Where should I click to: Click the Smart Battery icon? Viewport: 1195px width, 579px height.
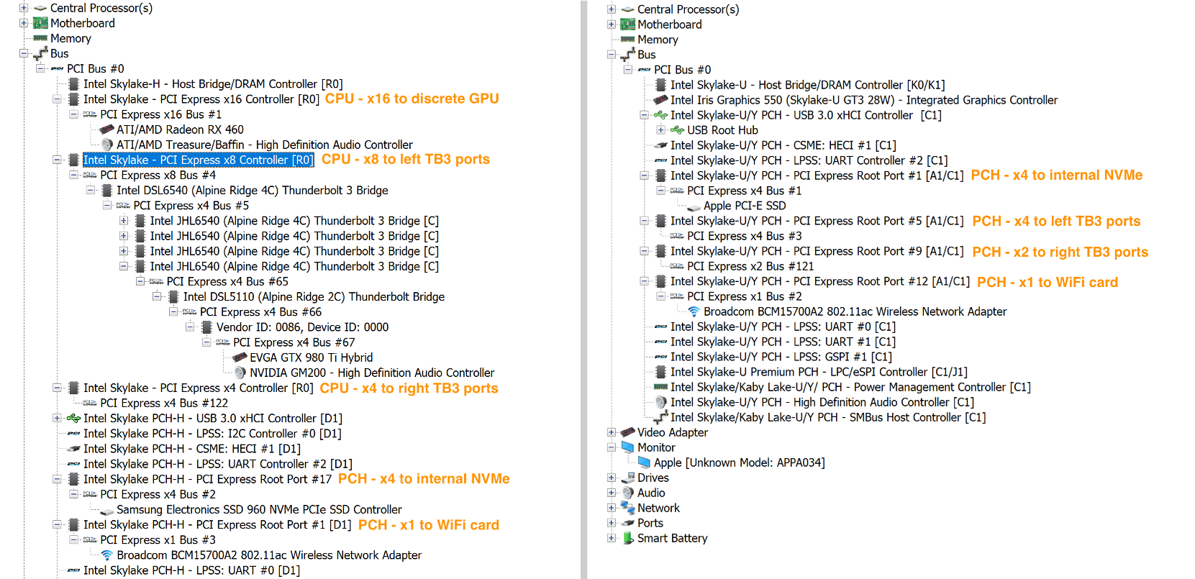tap(627, 538)
